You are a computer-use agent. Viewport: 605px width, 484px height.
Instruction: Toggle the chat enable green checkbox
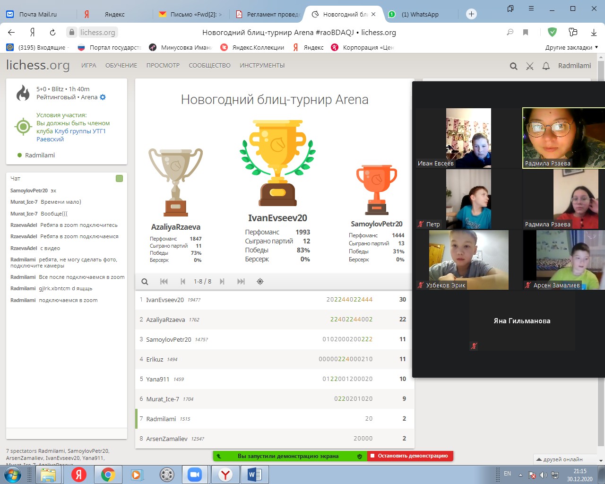119,178
